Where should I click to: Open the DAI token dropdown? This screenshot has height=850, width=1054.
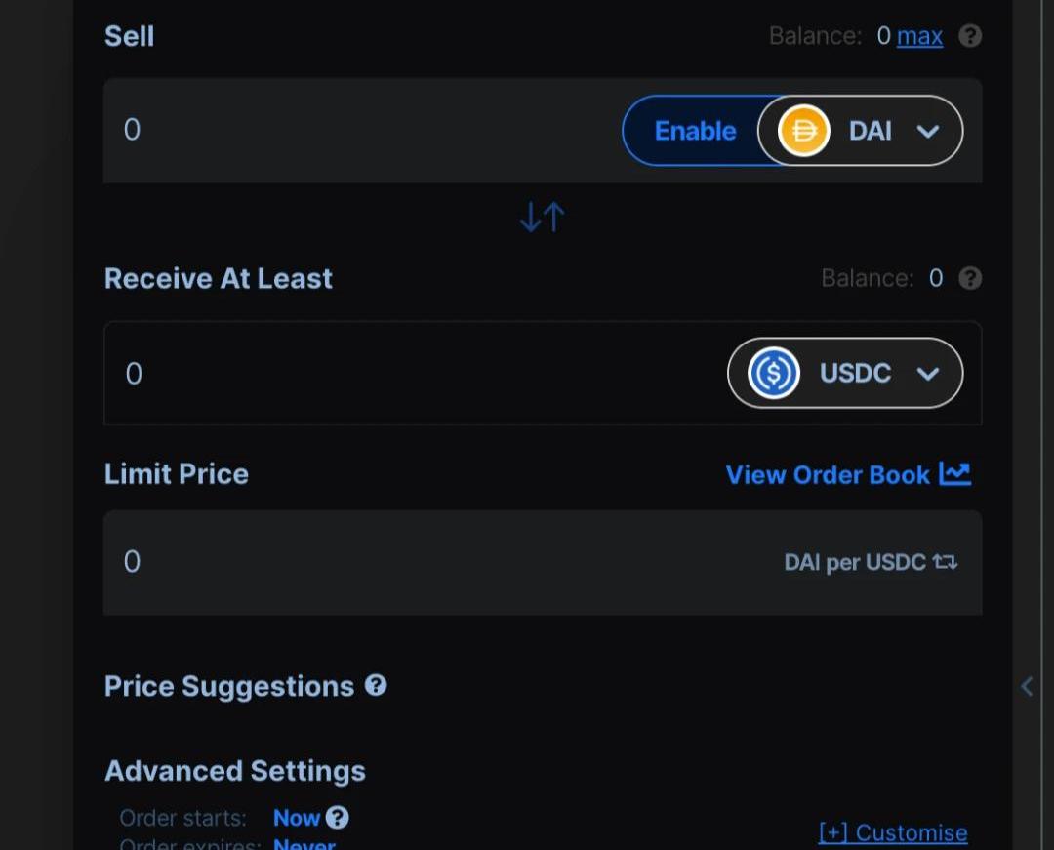[927, 131]
